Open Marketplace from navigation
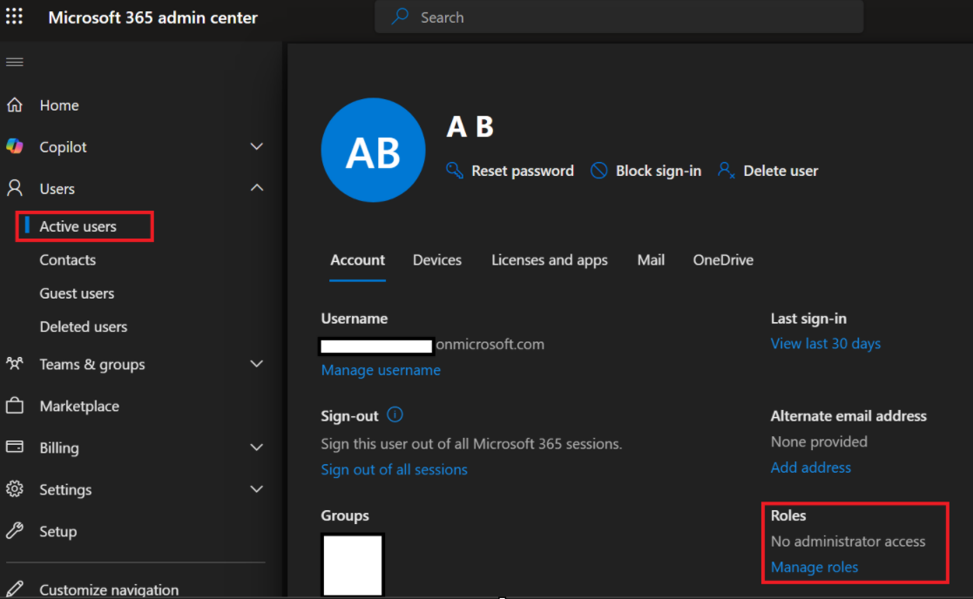Screen dimensions: 973x599 click(79, 407)
